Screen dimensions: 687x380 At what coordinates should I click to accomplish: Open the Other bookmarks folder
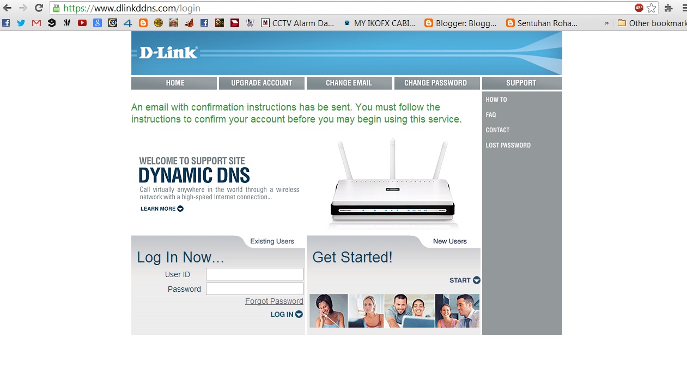(652, 23)
